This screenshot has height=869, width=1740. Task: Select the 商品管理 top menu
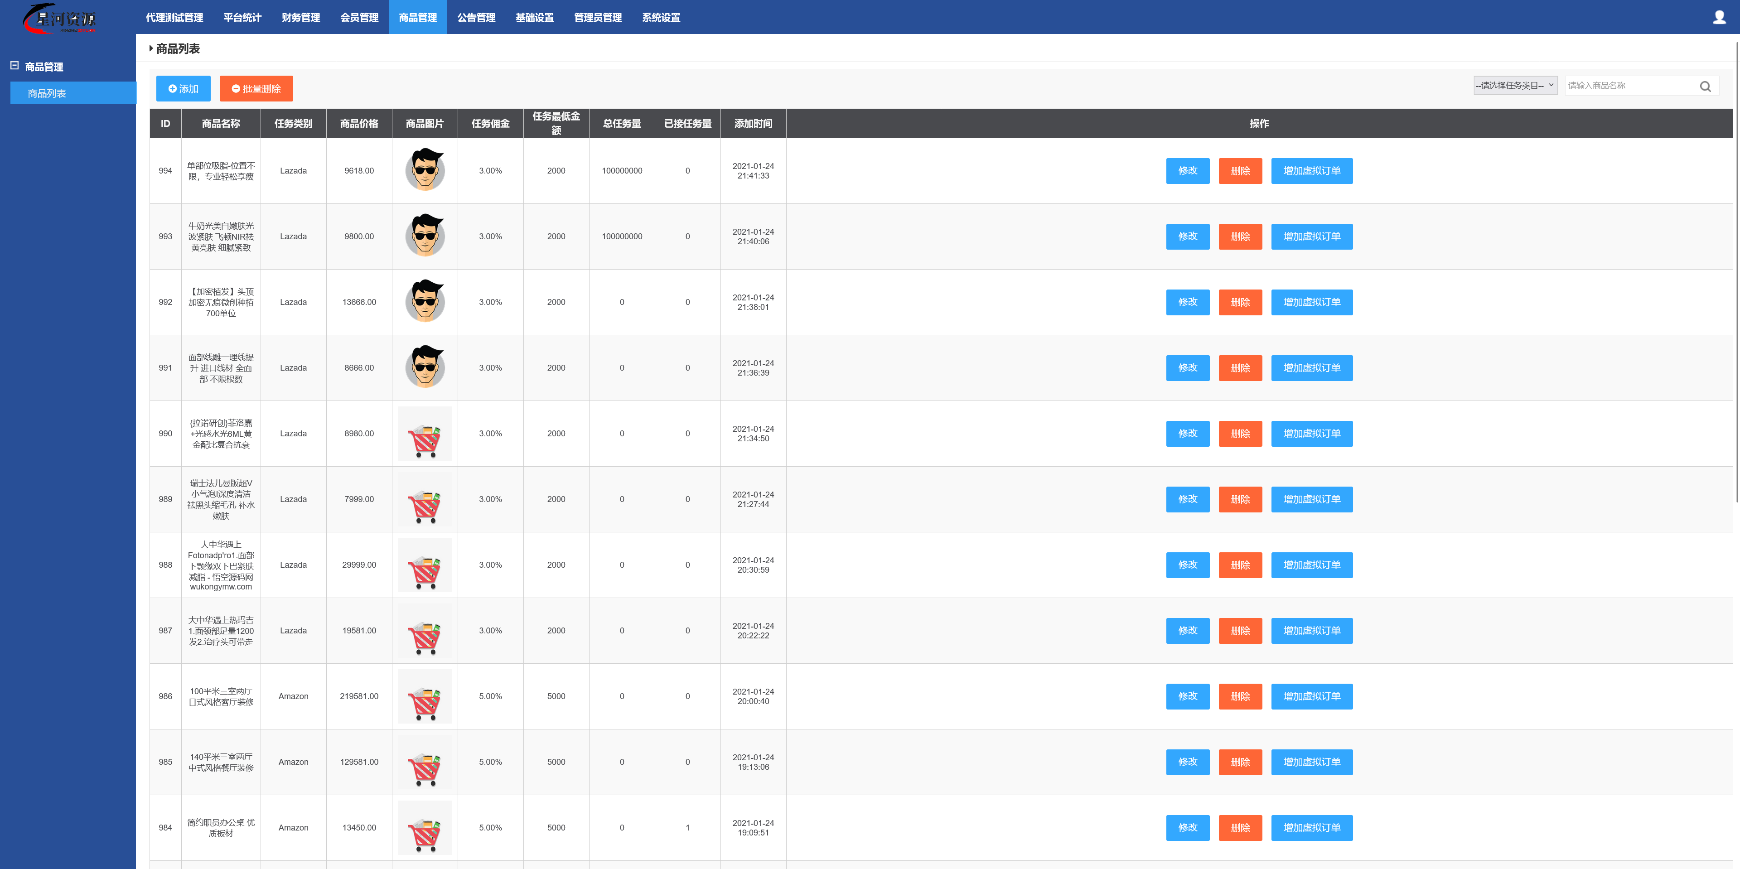pos(417,17)
